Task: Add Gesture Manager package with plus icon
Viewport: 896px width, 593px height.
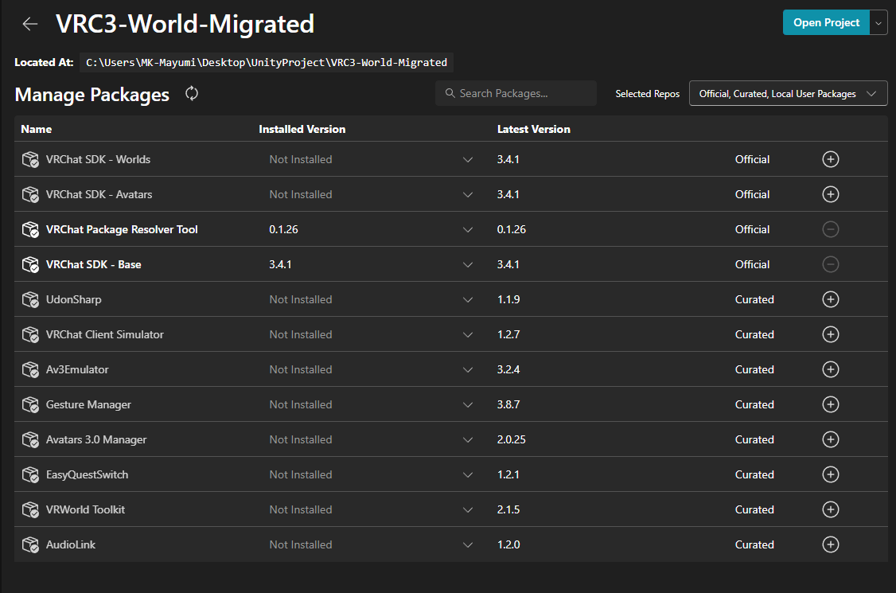Action: [x=830, y=404]
